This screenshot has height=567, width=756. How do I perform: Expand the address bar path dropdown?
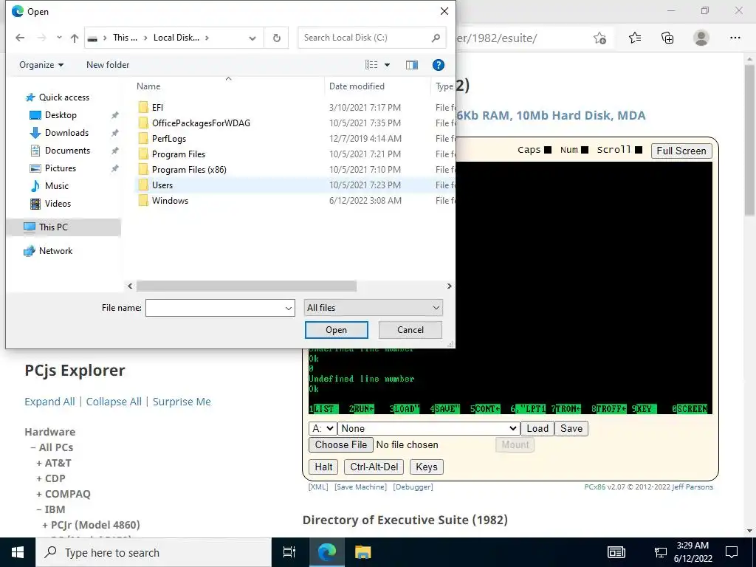point(252,38)
